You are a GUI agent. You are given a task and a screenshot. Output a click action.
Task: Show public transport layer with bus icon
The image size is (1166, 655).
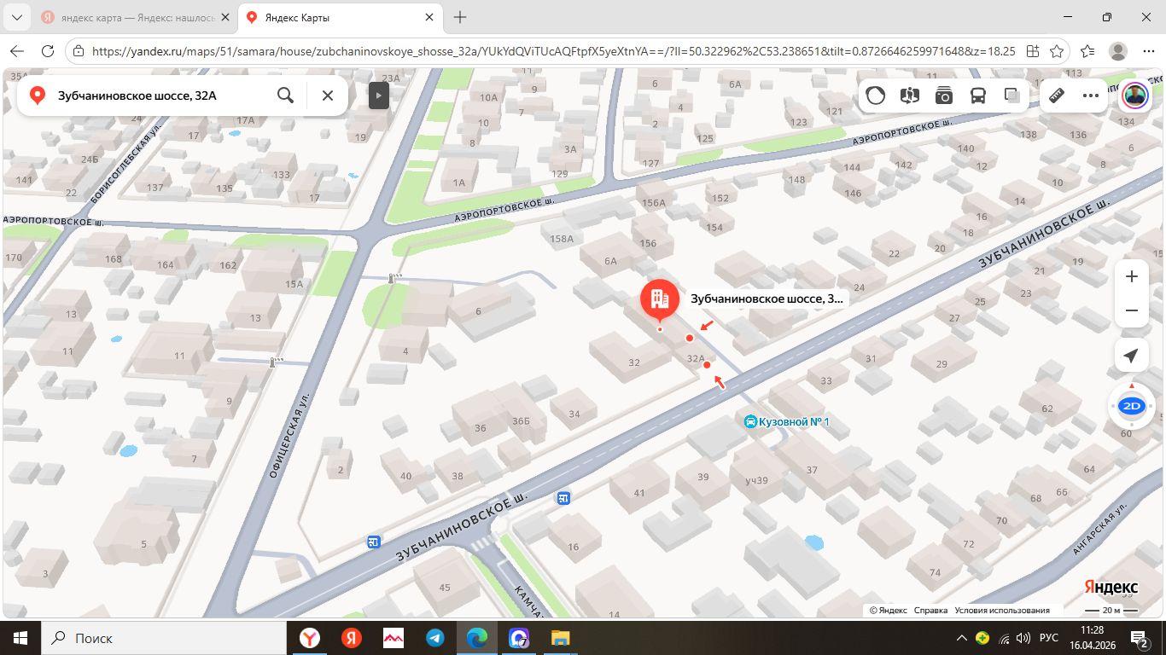[x=978, y=96]
